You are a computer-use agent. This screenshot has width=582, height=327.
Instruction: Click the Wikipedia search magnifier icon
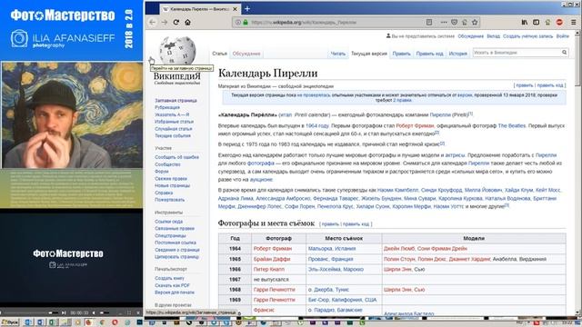coord(564,53)
